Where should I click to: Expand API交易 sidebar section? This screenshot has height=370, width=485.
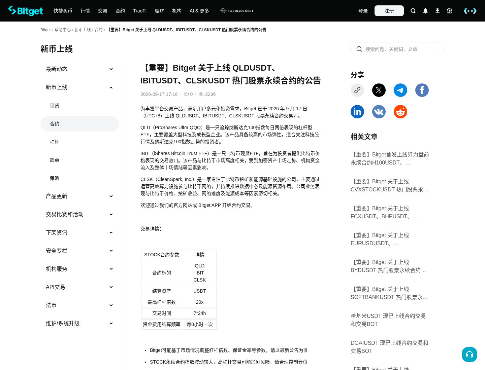79,287
